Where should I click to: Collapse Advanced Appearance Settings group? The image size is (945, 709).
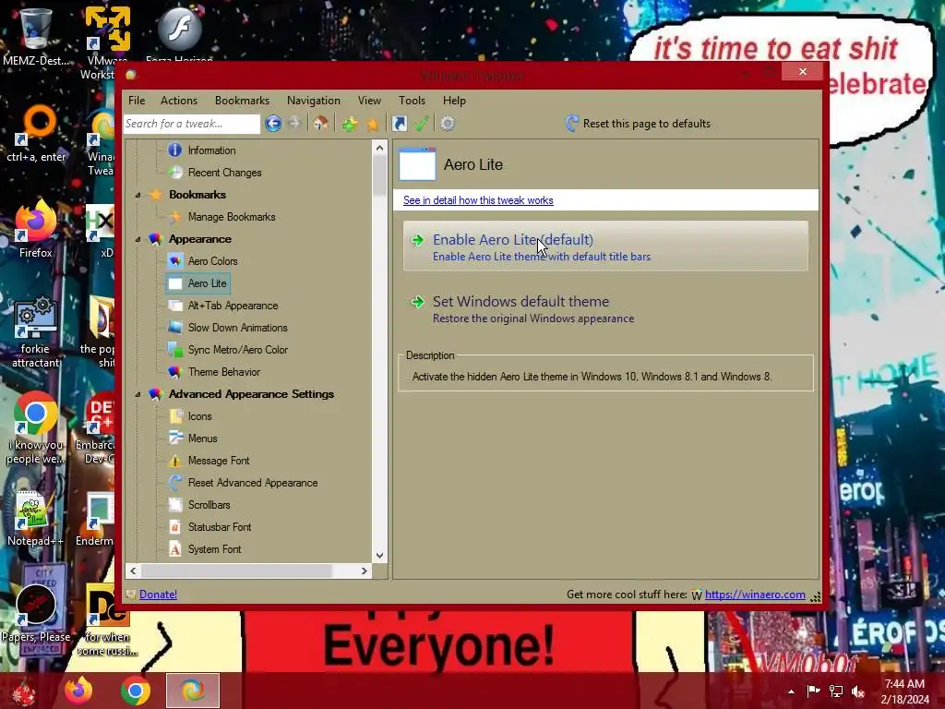click(138, 394)
